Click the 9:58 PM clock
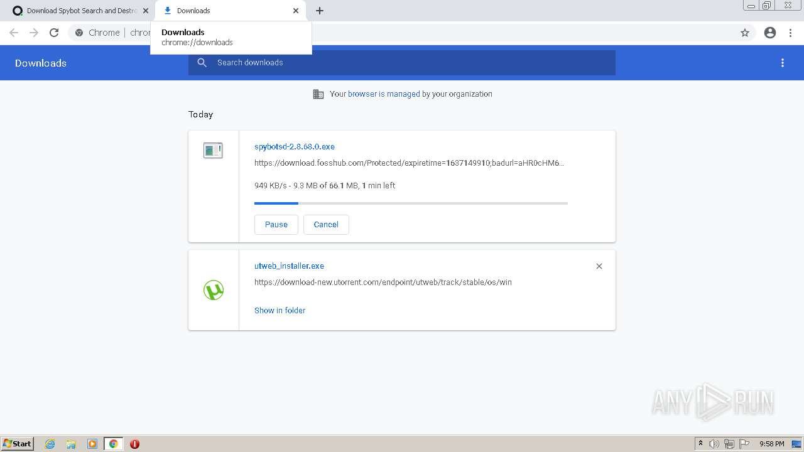 (x=771, y=444)
